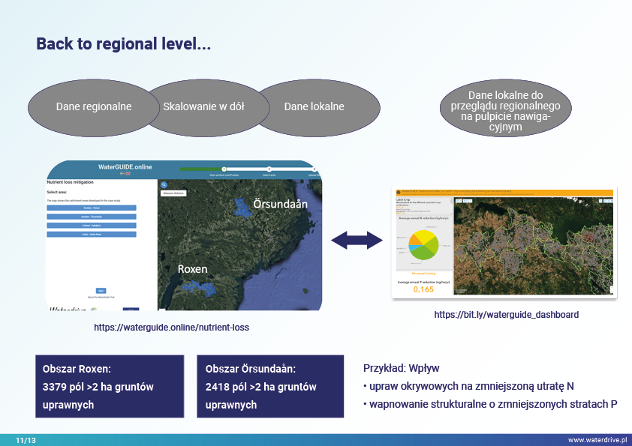Select the third area button for Finland
Image resolution: width=632 pixels, height=446 pixels.
(x=92, y=226)
